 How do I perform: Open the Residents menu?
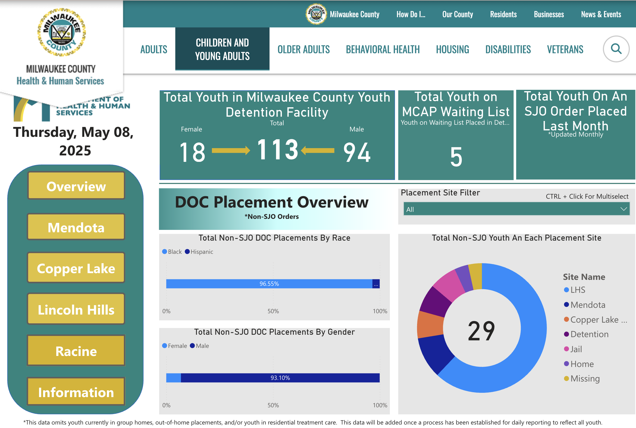(x=504, y=14)
